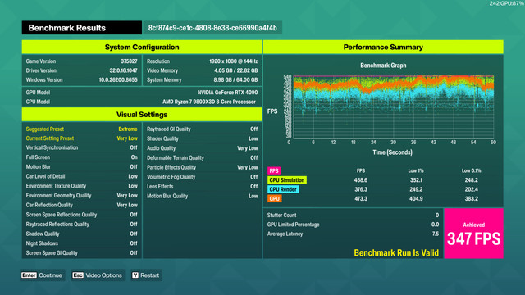Select the CPU Render legend label
Image resolution: width=525 pixels, height=295 pixels.
(283, 189)
